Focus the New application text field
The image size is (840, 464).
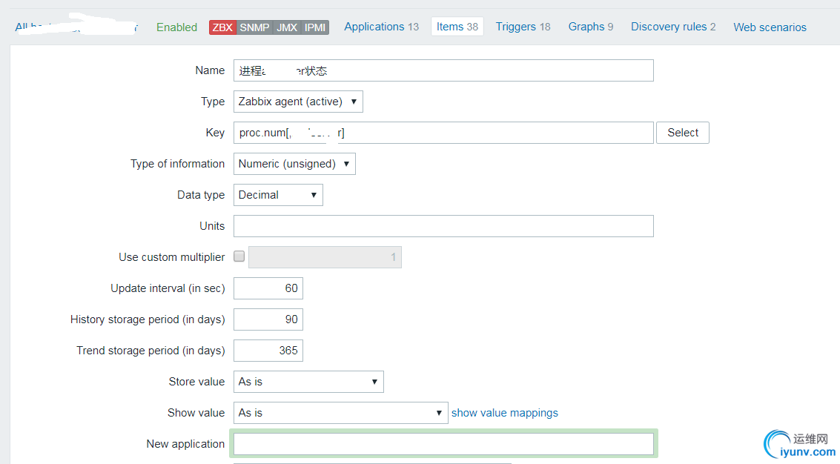pos(443,444)
